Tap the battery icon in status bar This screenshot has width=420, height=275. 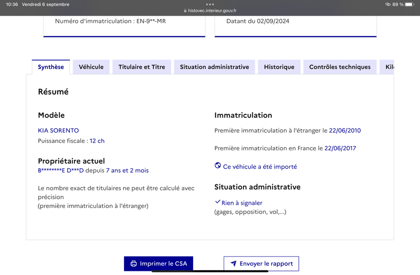[409, 4]
